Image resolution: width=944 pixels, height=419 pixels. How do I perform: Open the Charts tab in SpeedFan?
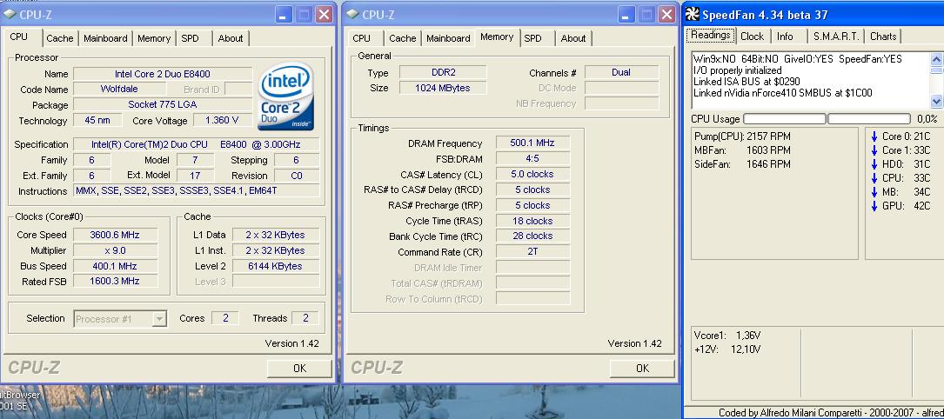click(x=883, y=37)
